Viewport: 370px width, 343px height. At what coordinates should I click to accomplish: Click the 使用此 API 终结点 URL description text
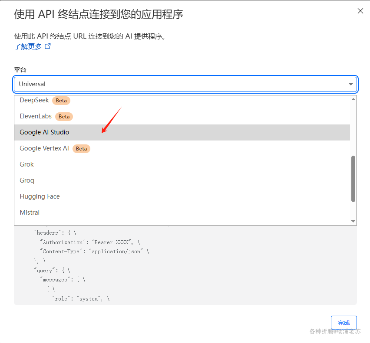pos(91,36)
